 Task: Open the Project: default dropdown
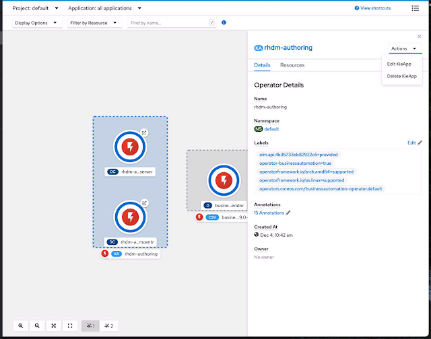click(35, 8)
